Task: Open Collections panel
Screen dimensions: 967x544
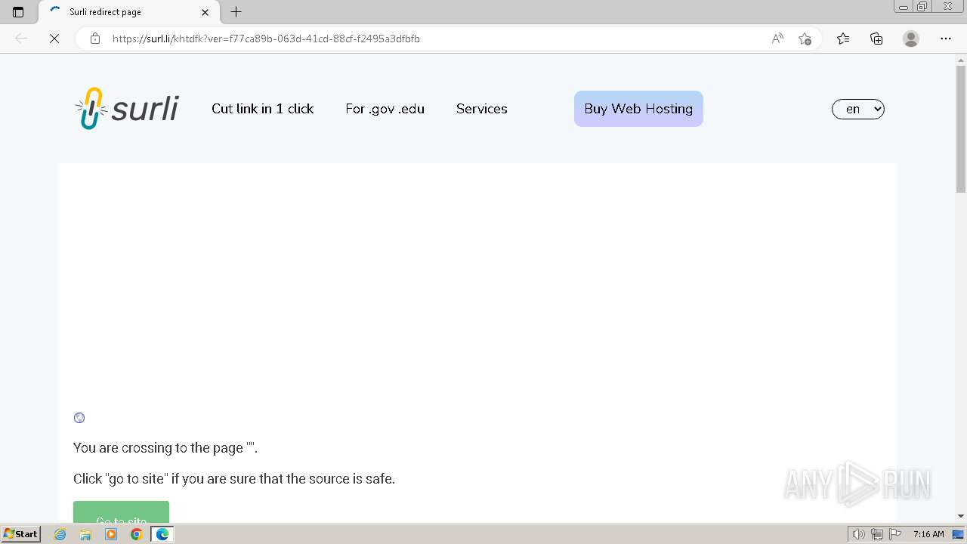Action: click(x=876, y=39)
